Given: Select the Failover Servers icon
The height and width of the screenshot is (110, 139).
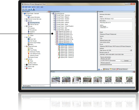Looking at the screenshot, I should point(29,24).
